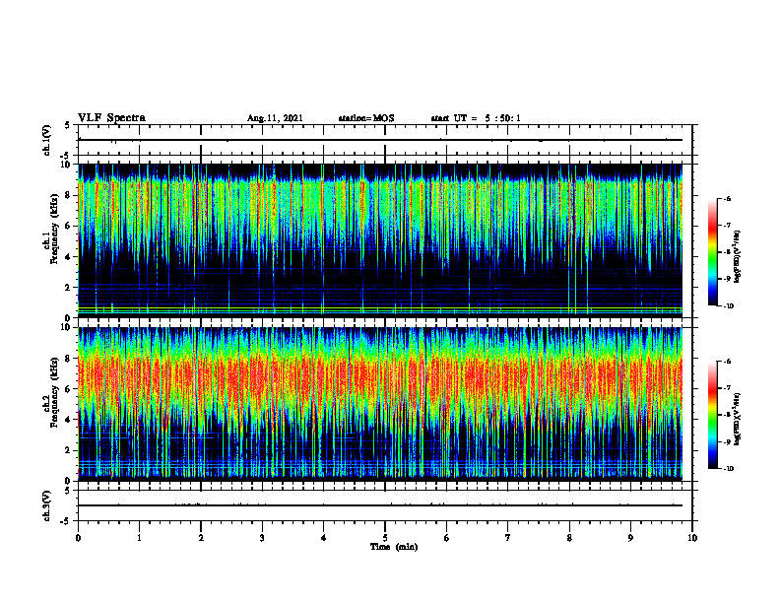Viewport: 780px width, 603px height.
Task: Click the ch.2 spectrogram color scale bar
Action: coord(712,415)
